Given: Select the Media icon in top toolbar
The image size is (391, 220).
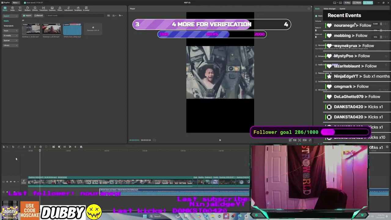Looking at the screenshot, I should (5, 9).
